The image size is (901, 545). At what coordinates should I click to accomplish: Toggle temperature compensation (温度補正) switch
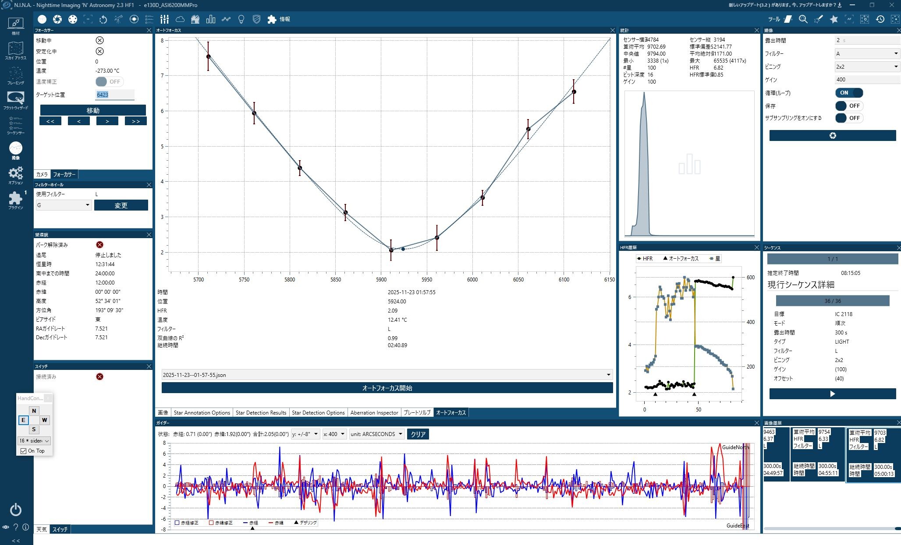pyautogui.click(x=109, y=82)
